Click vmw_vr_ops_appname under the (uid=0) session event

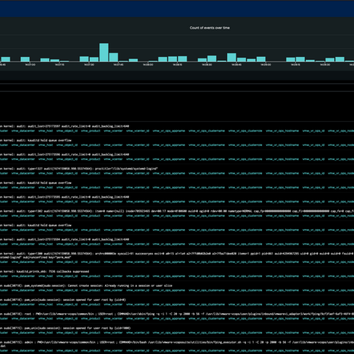169,304
